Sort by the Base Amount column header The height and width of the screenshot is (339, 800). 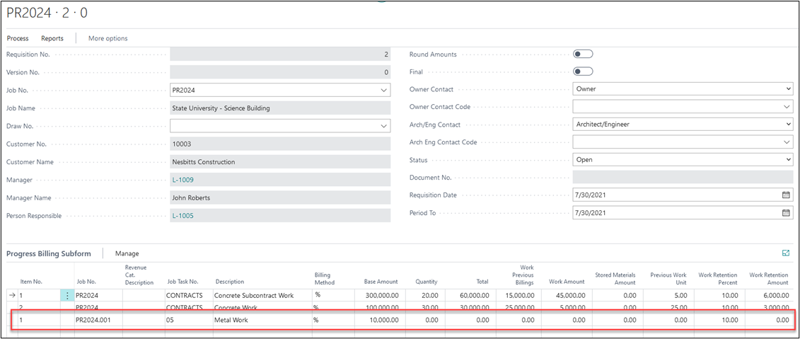coord(381,281)
